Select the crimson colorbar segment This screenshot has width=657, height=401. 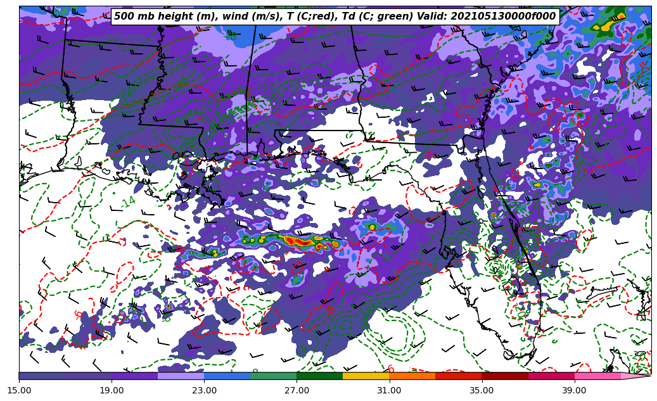[x=551, y=376]
